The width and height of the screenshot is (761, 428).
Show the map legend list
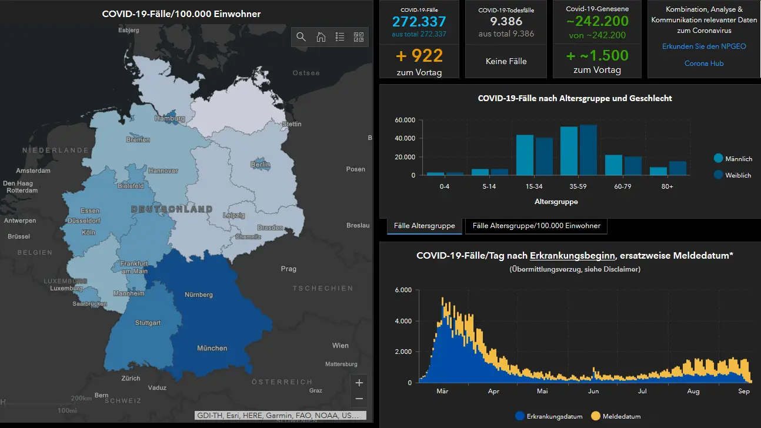tap(340, 37)
